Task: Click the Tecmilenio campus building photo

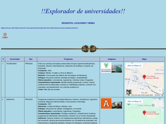Action: [117, 69]
